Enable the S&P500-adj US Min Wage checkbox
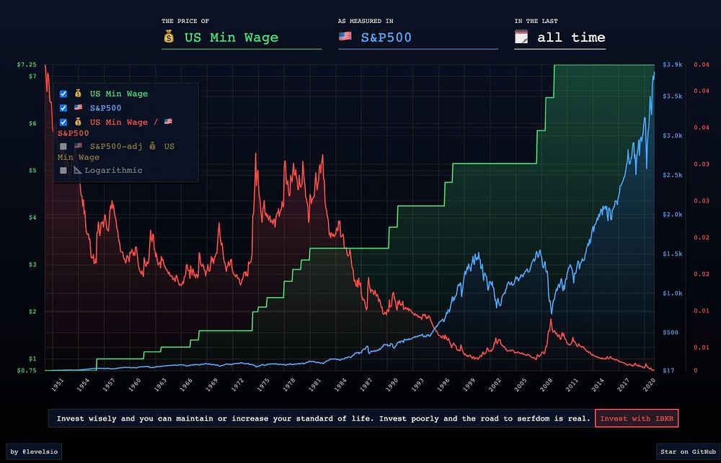721x463 pixels. pyautogui.click(x=63, y=146)
